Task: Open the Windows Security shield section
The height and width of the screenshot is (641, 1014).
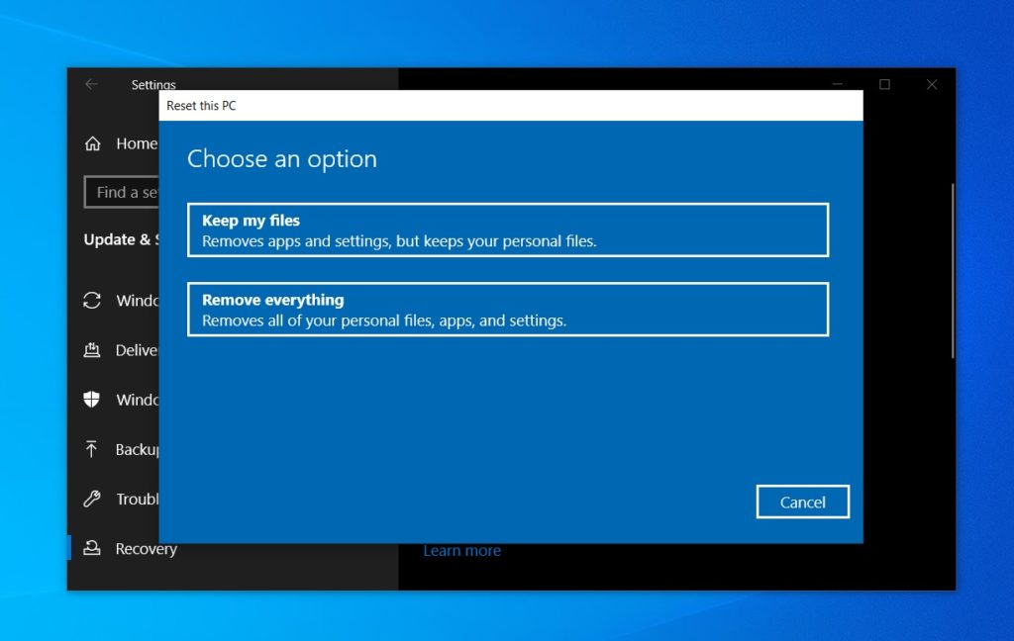Action: coord(124,399)
